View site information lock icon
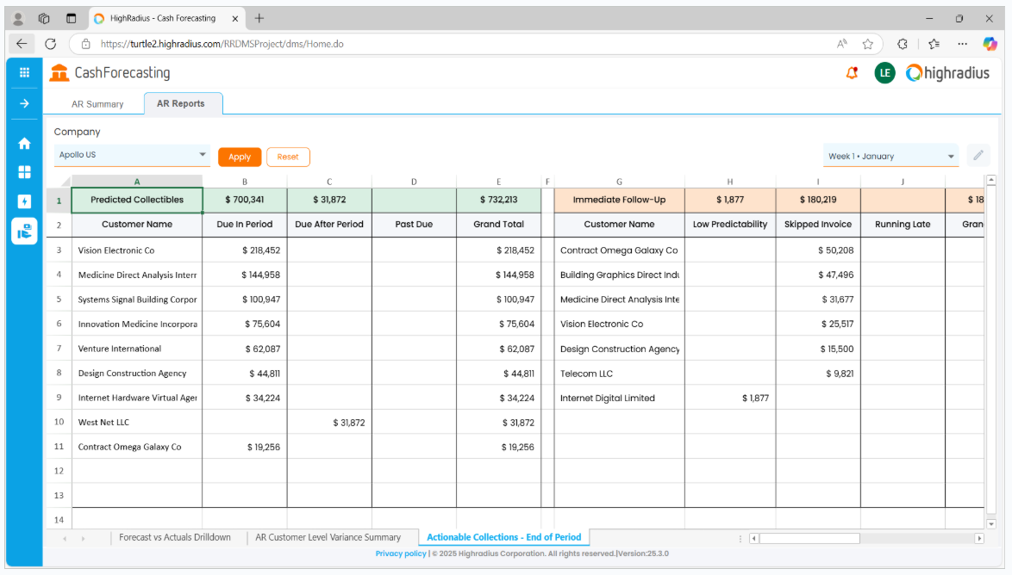 click(x=85, y=44)
